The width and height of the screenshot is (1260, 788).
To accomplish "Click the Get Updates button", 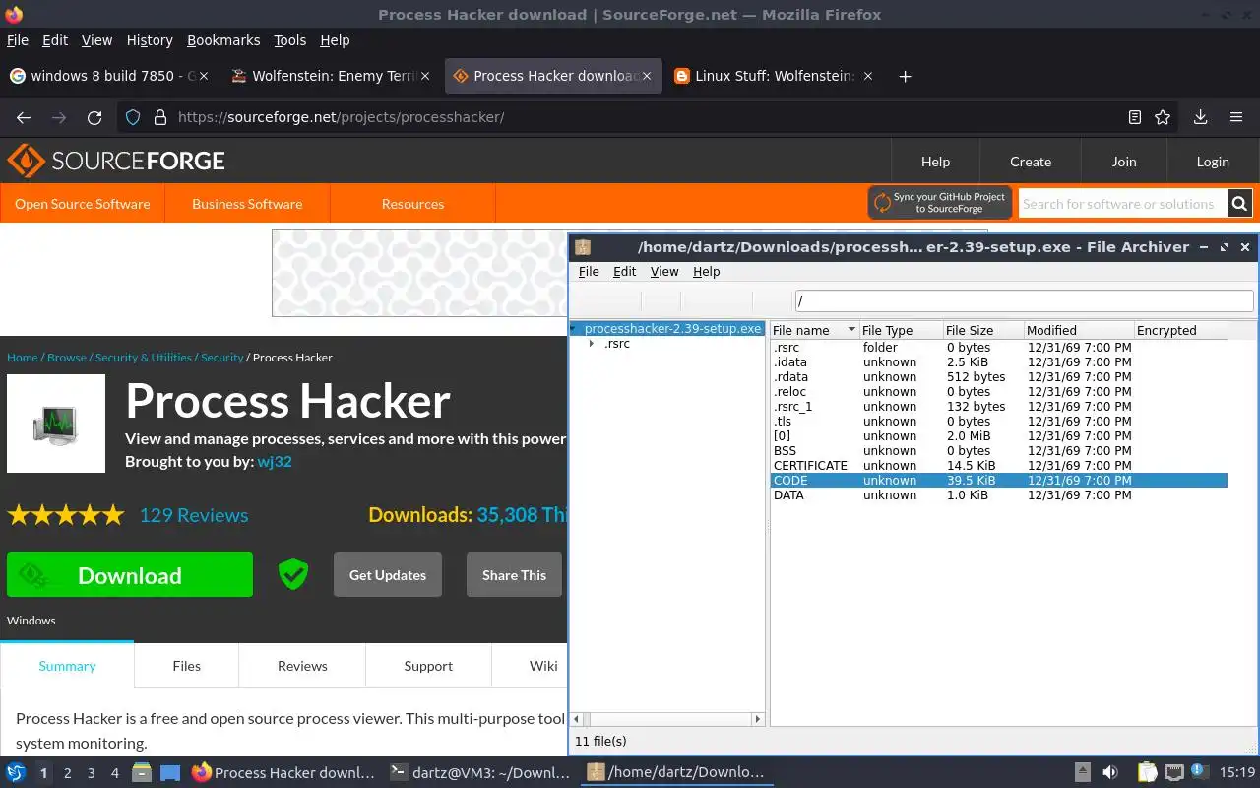I will pos(388,575).
